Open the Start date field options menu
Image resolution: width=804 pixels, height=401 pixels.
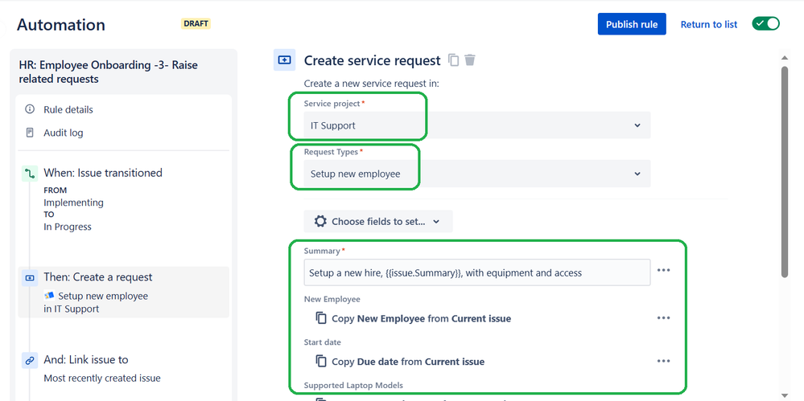point(663,361)
